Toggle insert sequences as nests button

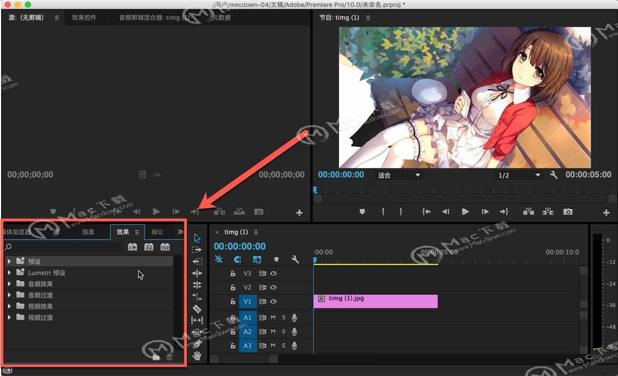coord(219,259)
